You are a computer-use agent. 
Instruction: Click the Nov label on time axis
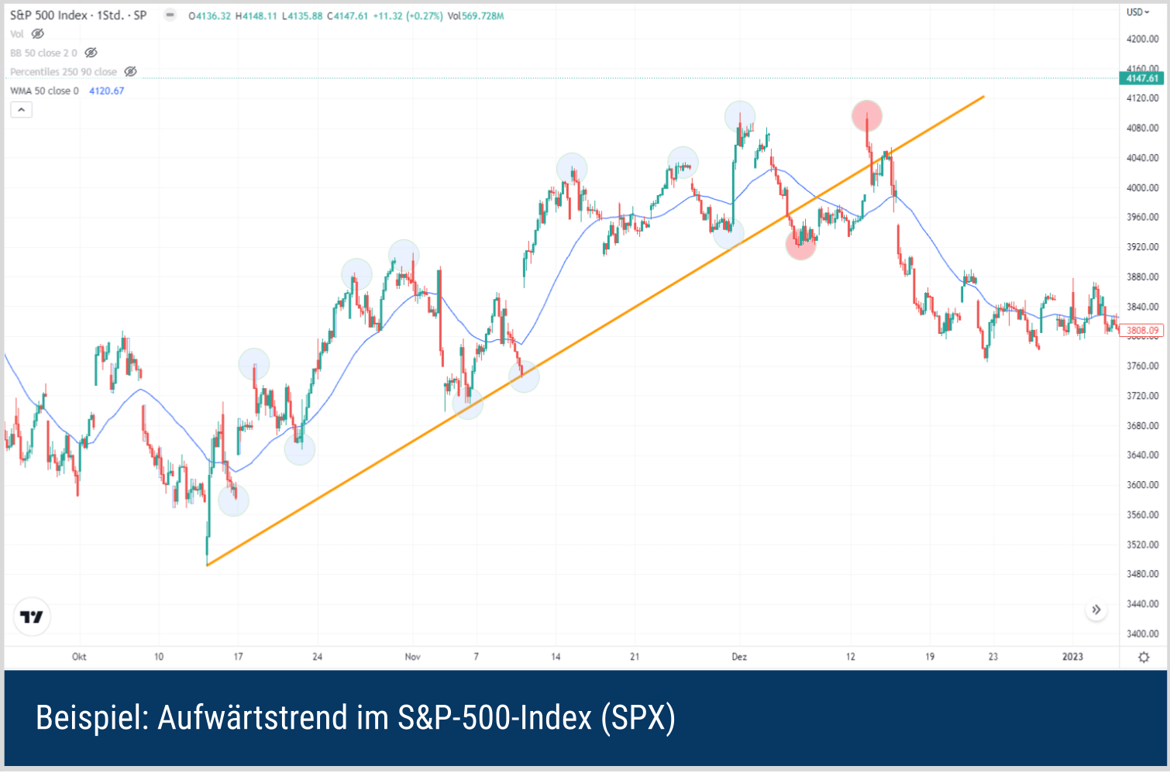point(412,657)
